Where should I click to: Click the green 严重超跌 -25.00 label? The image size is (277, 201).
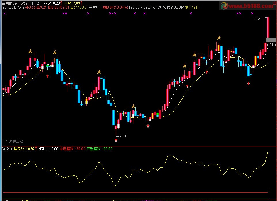click(x=99, y=149)
